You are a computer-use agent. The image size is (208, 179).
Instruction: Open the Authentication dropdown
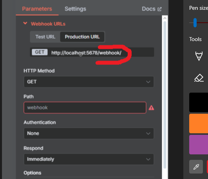(89, 133)
